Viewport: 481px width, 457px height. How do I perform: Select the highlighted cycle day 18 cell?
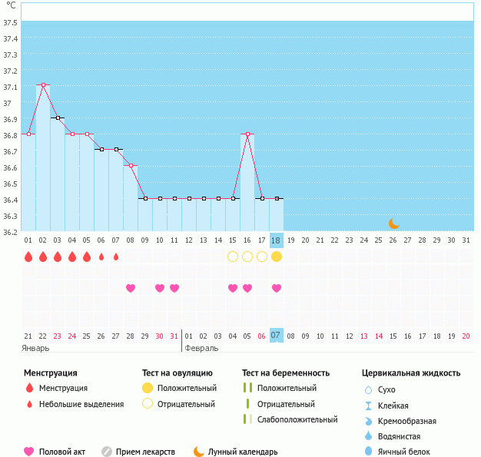(277, 240)
